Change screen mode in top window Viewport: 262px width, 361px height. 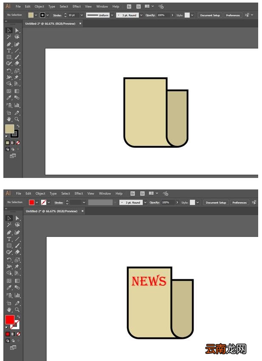[x=13, y=156]
